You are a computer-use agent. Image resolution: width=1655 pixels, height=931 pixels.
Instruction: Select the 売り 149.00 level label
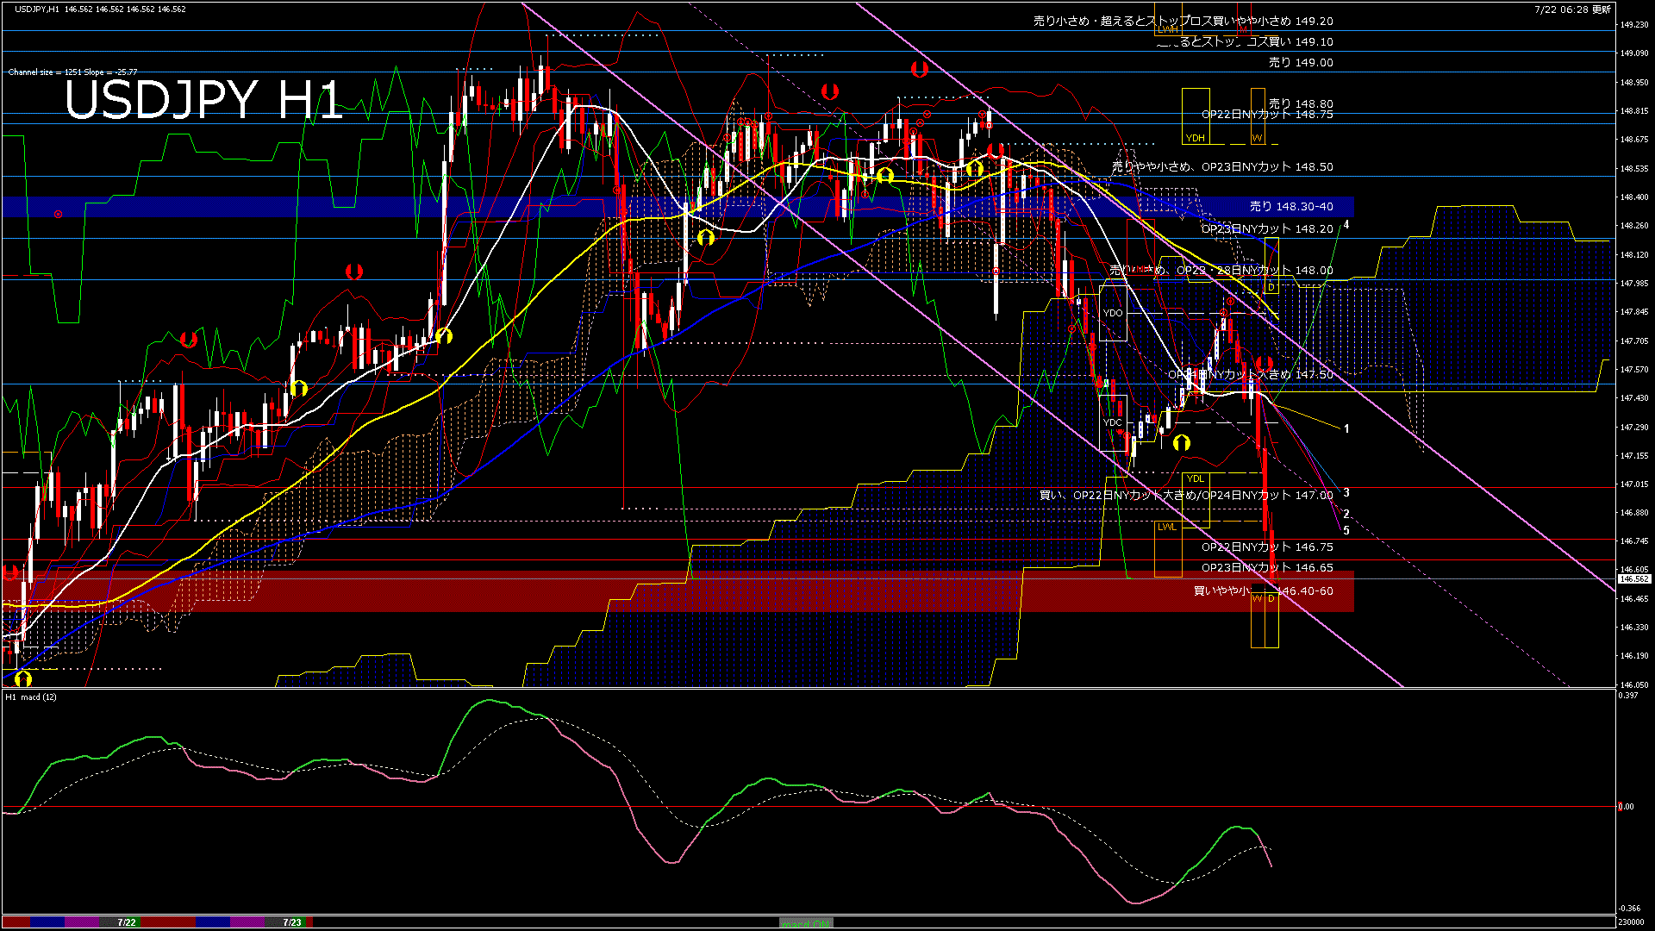tap(1301, 62)
